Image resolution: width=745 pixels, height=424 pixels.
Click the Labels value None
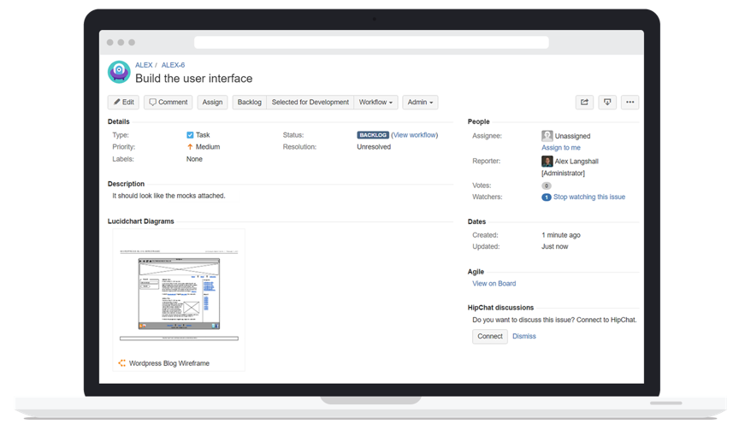pos(194,159)
